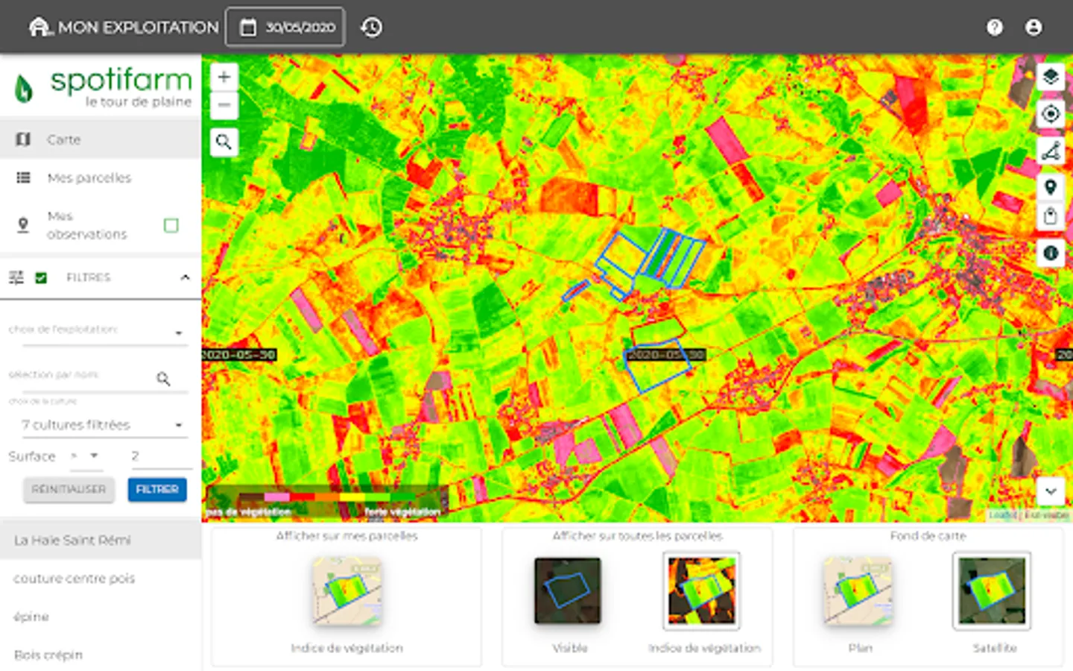
Task: Select Indice de végétation thumbnail under toutes les parcelles
Action: click(701, 591)
